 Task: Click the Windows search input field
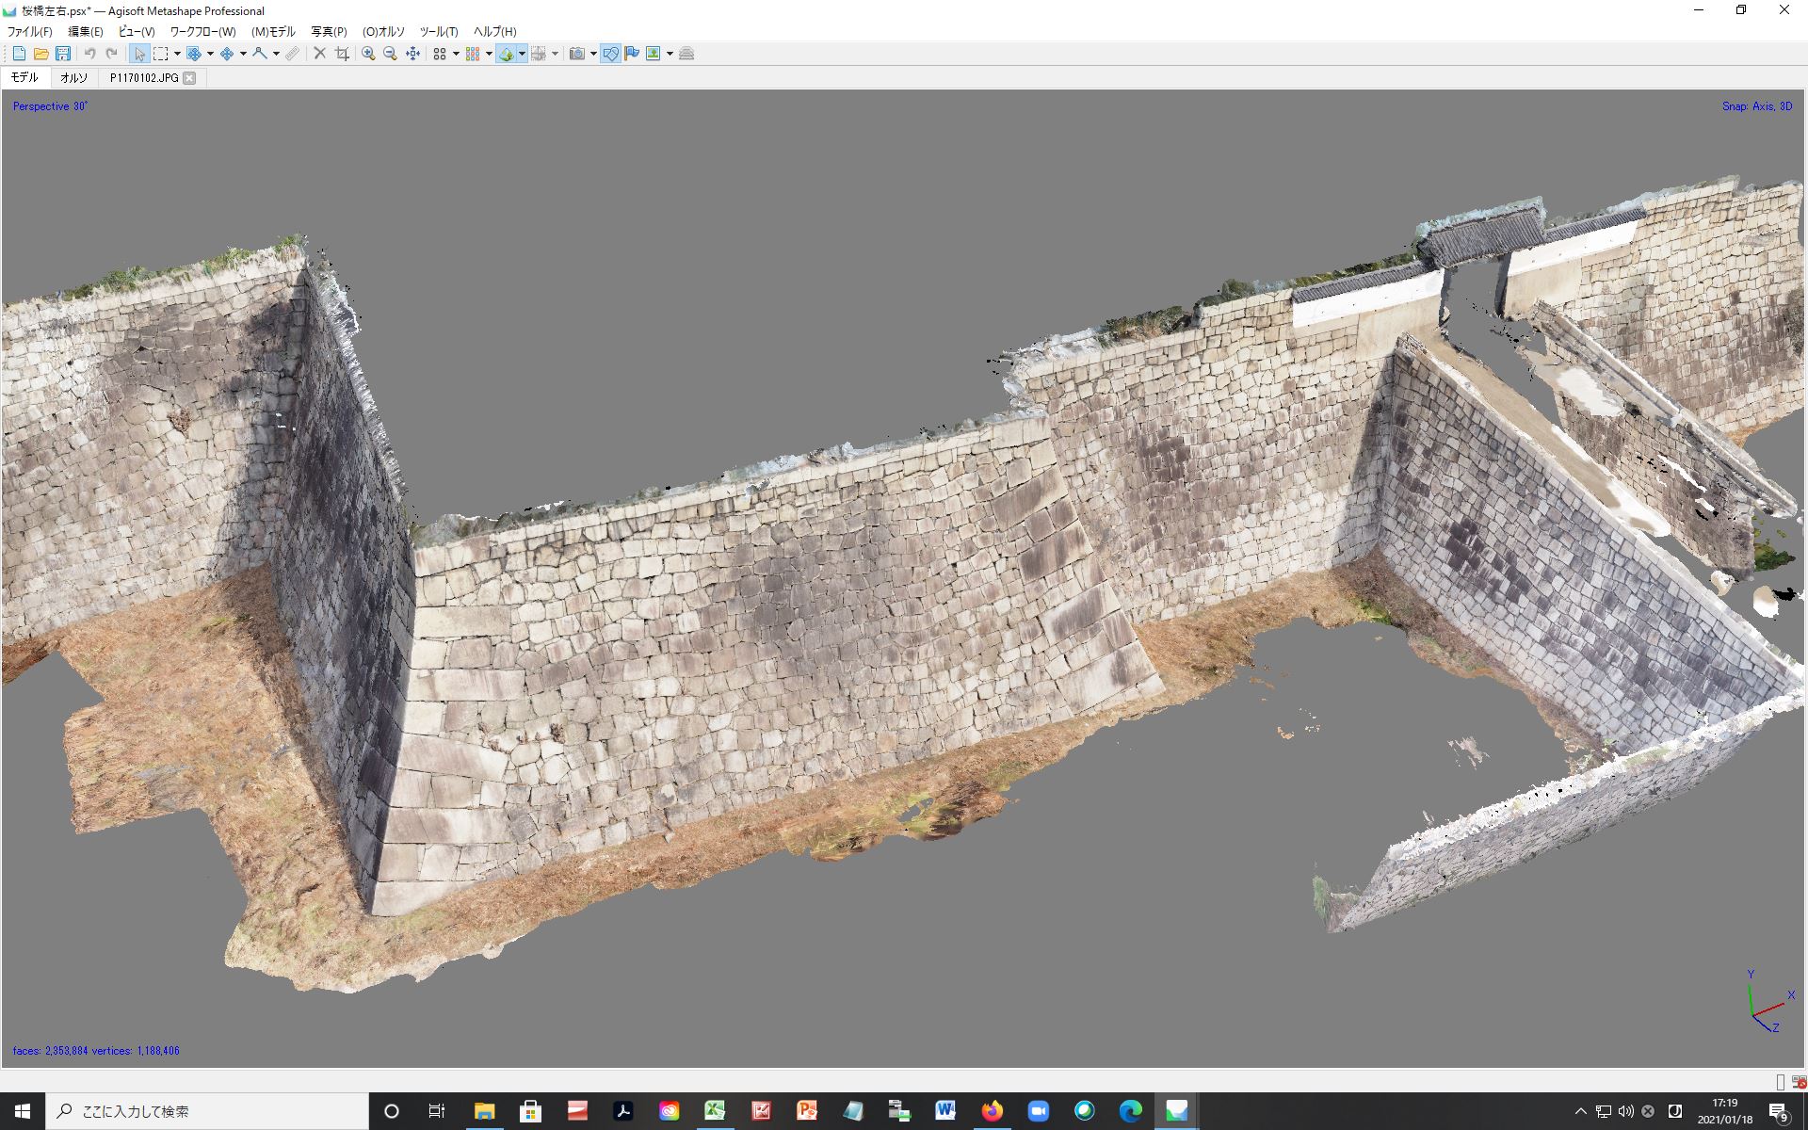207,1111
